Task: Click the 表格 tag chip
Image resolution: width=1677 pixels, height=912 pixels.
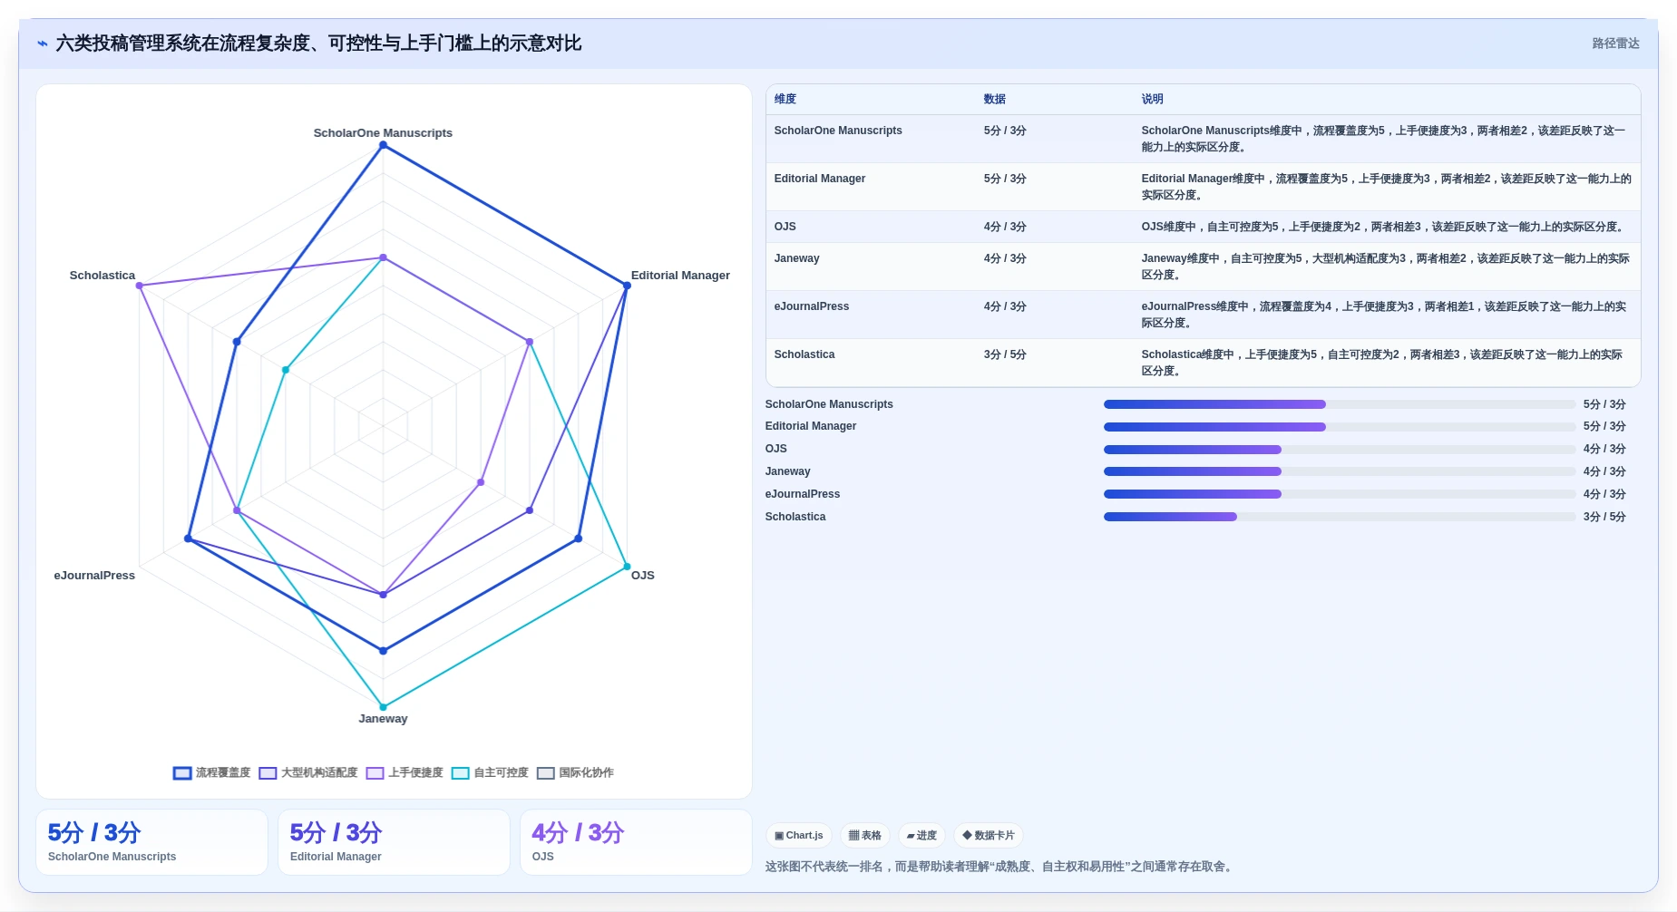Action: 864,835
